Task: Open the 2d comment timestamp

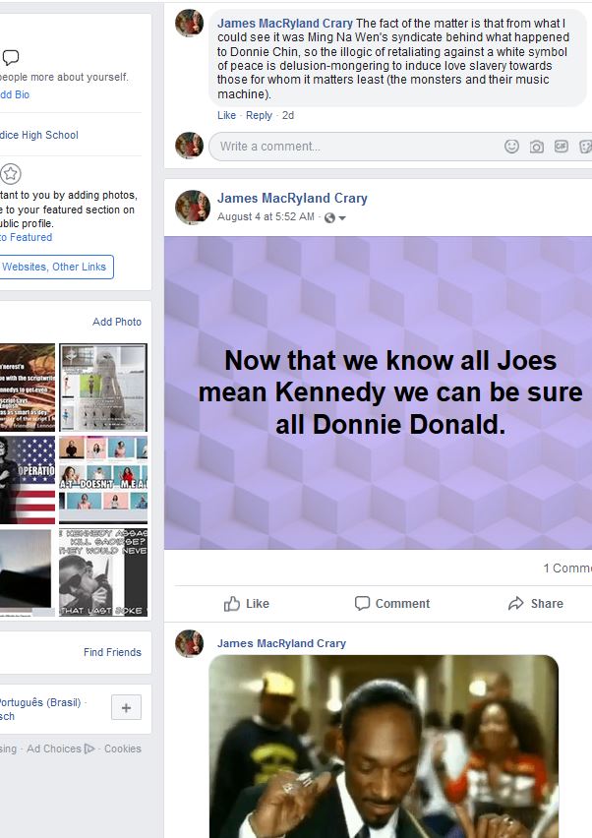Action: click(288, 115)
